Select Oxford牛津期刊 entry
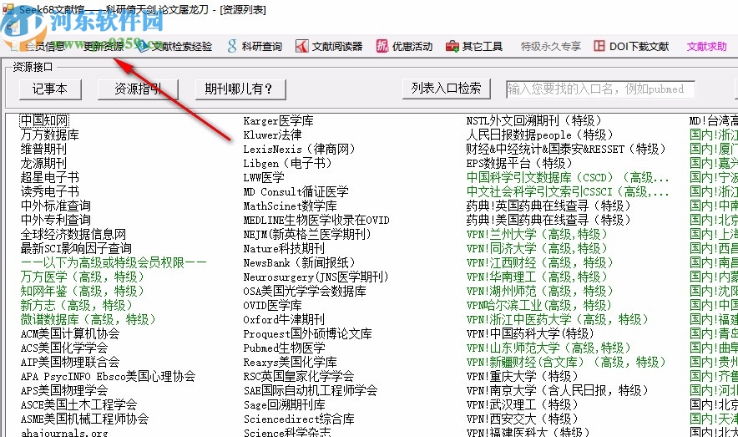This screenshot has width=738, height=437. coord(284,319)
